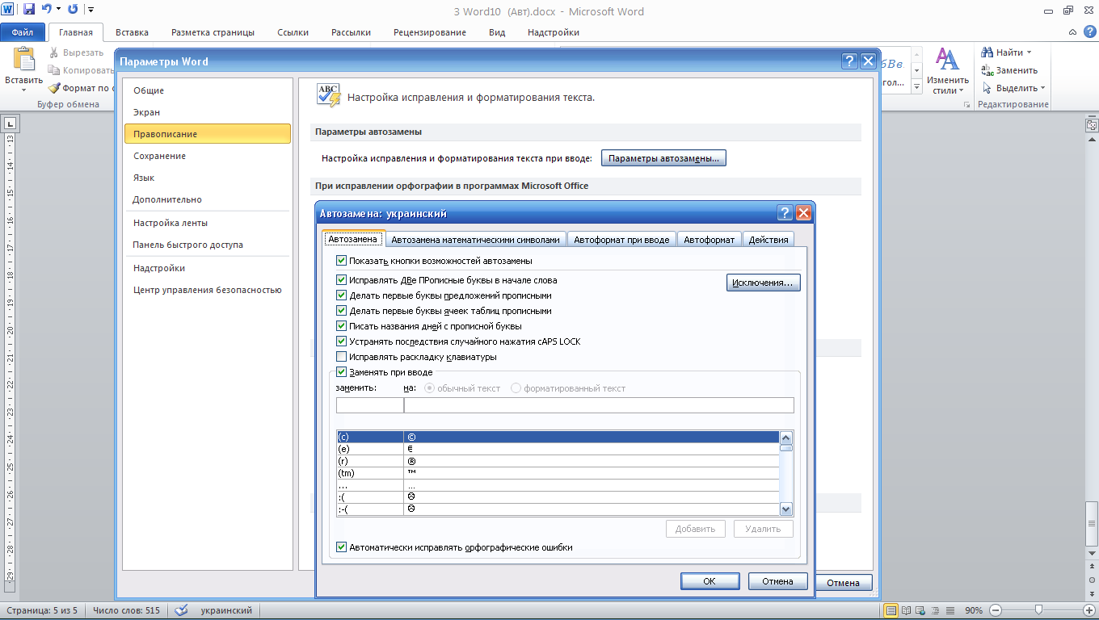Toggle 'Делать первые буквы ячеек таблиц прописными'
Screen dimensions: 1099x620
tap(341, 311)
